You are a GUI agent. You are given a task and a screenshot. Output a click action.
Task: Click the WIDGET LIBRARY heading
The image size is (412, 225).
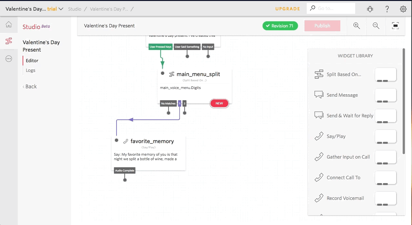(x=355, y=56)
